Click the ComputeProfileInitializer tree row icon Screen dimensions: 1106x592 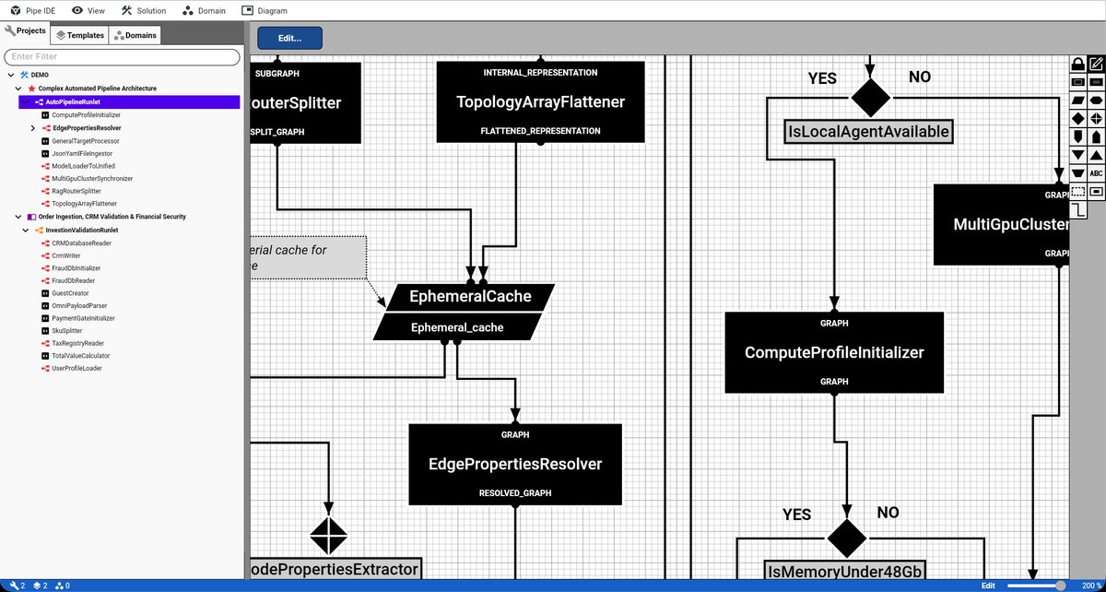click(x=45, y=115)
